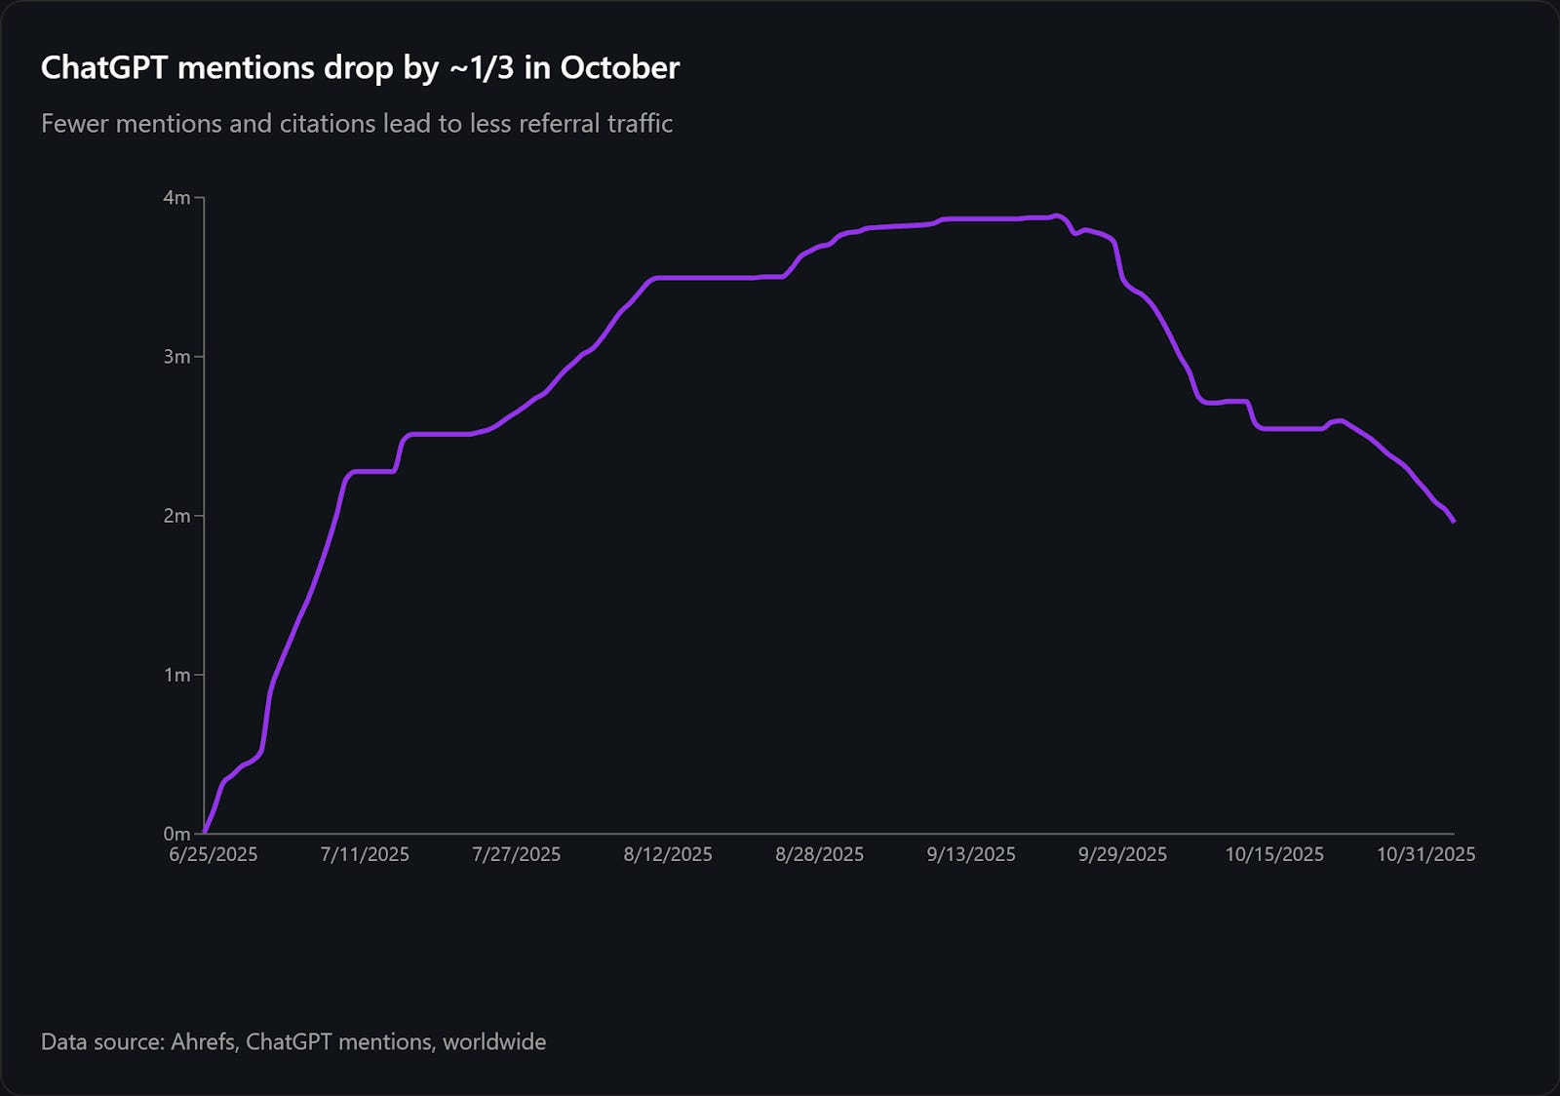1560x1096 pixels.
Task: Select the 0m y-axis label
Action: (176, 834)
